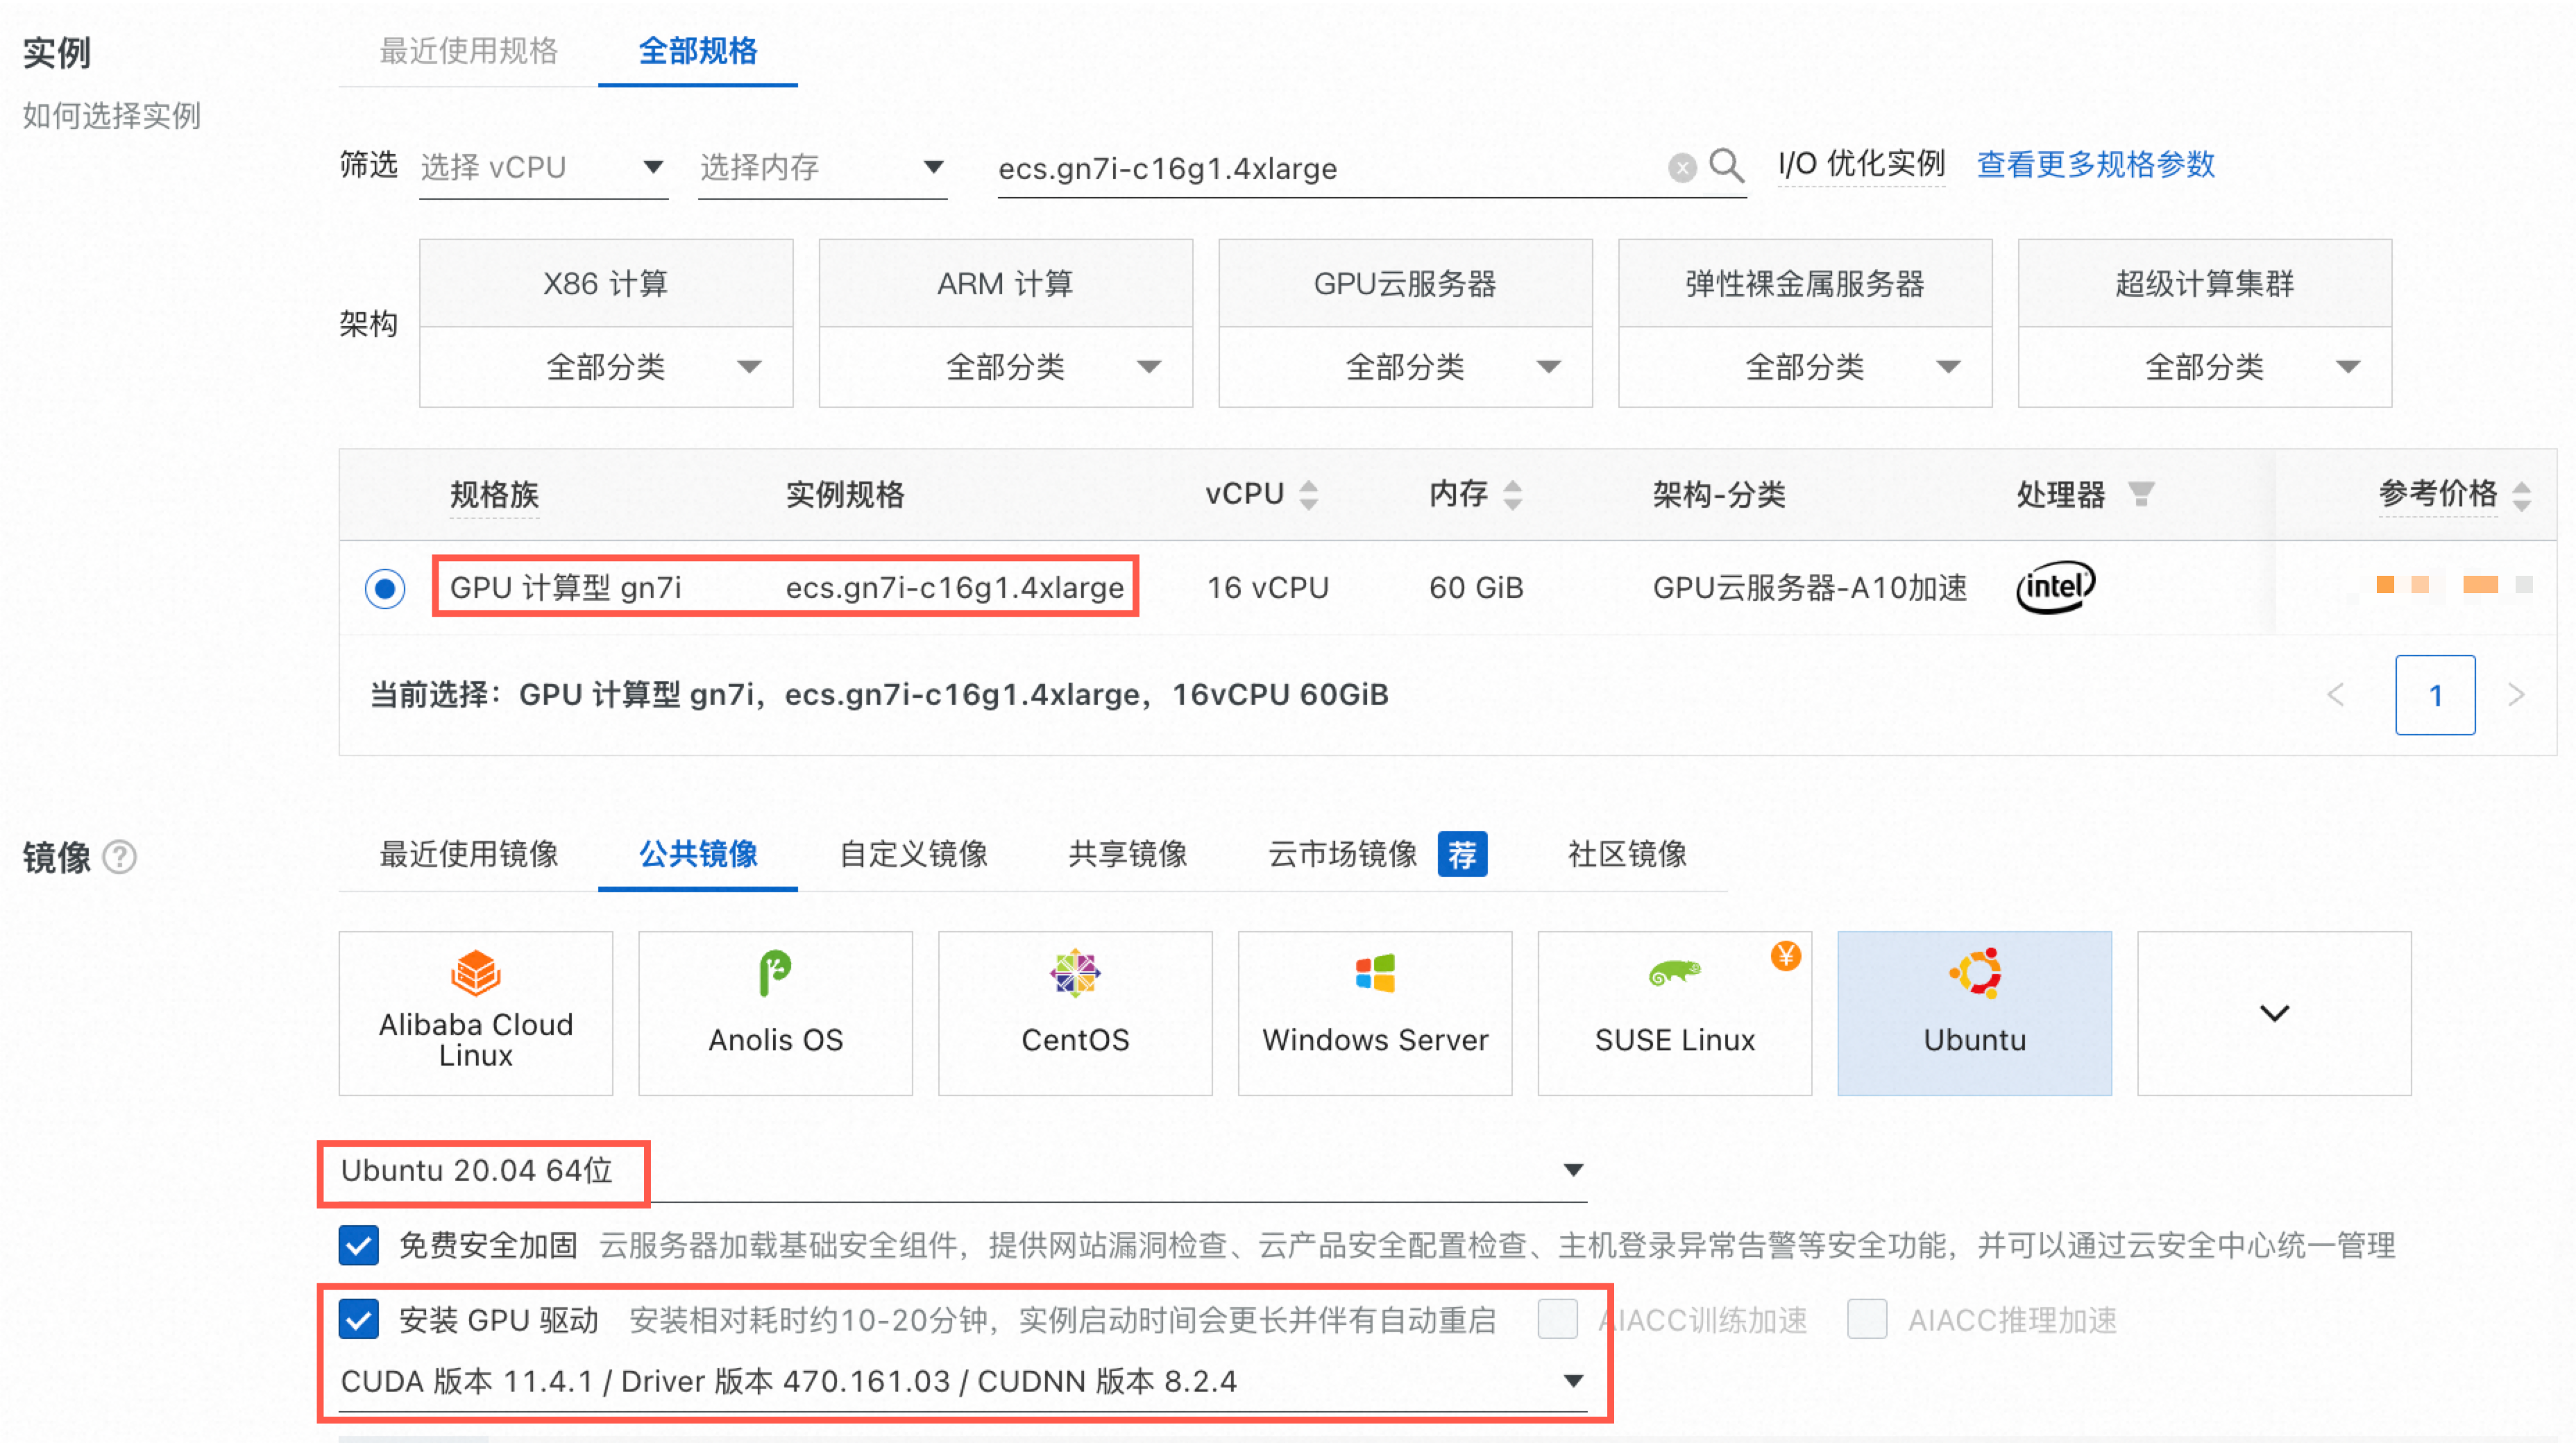Open GPU云服务器 全部分类 dropdown
Screen dimensions: 2576x1443
tap(1405, 367)
